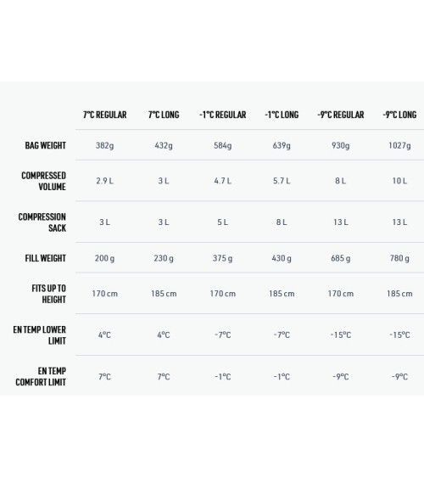Click the 685 g fill weight value
The width and height of the screenshot is (424, 478).
(341, 258)
